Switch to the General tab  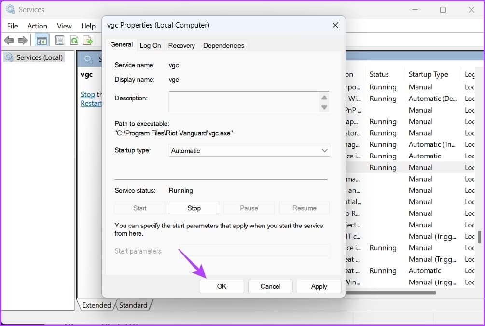[122, 44]
